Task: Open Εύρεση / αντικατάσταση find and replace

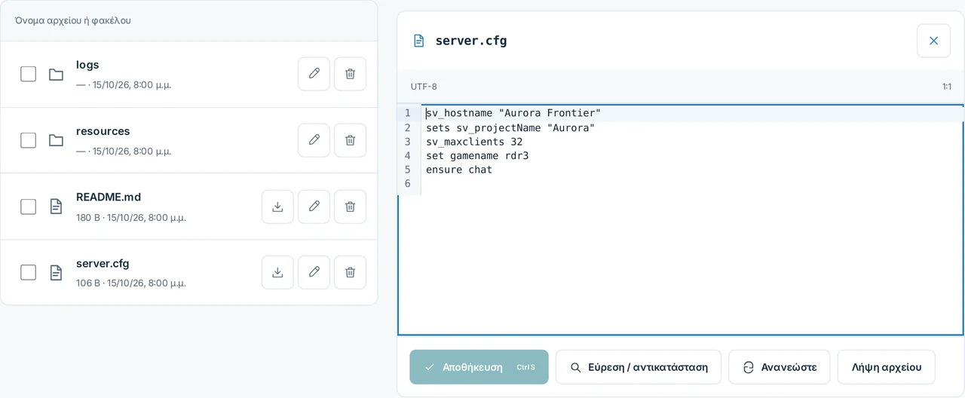Action: [639, 367]
